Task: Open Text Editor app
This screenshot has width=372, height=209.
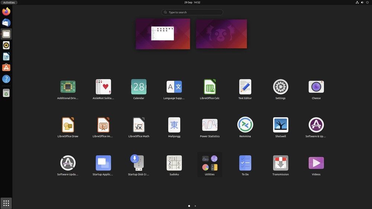Action: point(245,86)
